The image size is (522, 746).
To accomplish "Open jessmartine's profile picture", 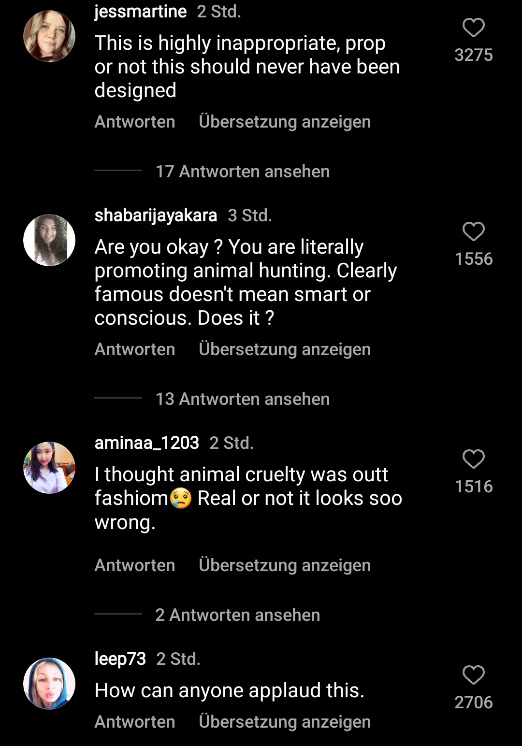I will [x=49, y=36].
